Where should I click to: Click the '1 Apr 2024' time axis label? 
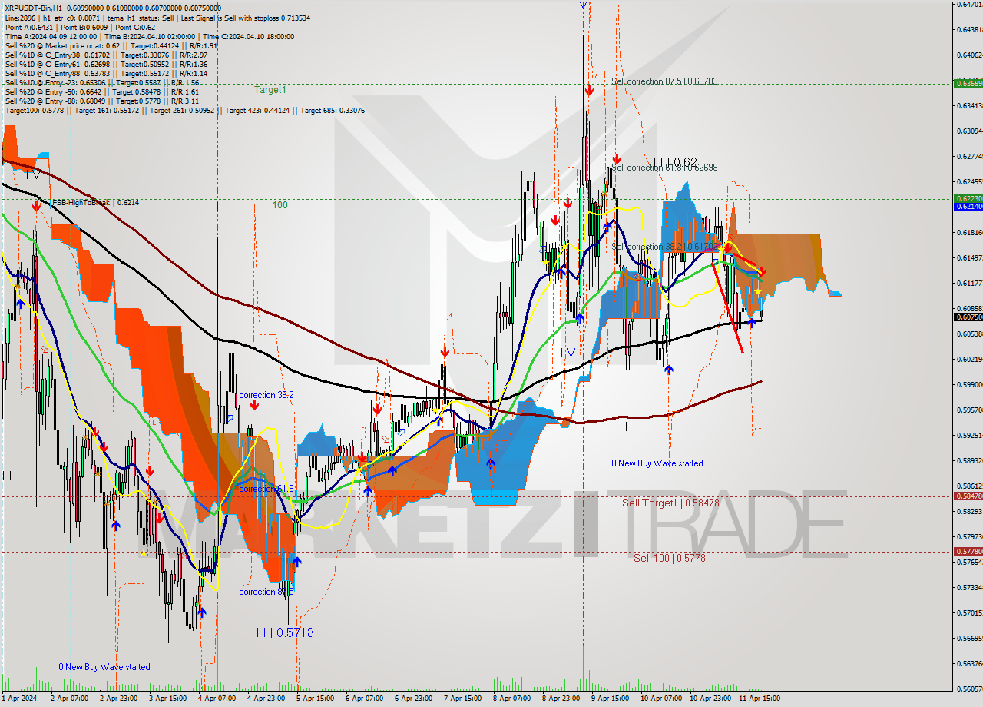(20, 699)
